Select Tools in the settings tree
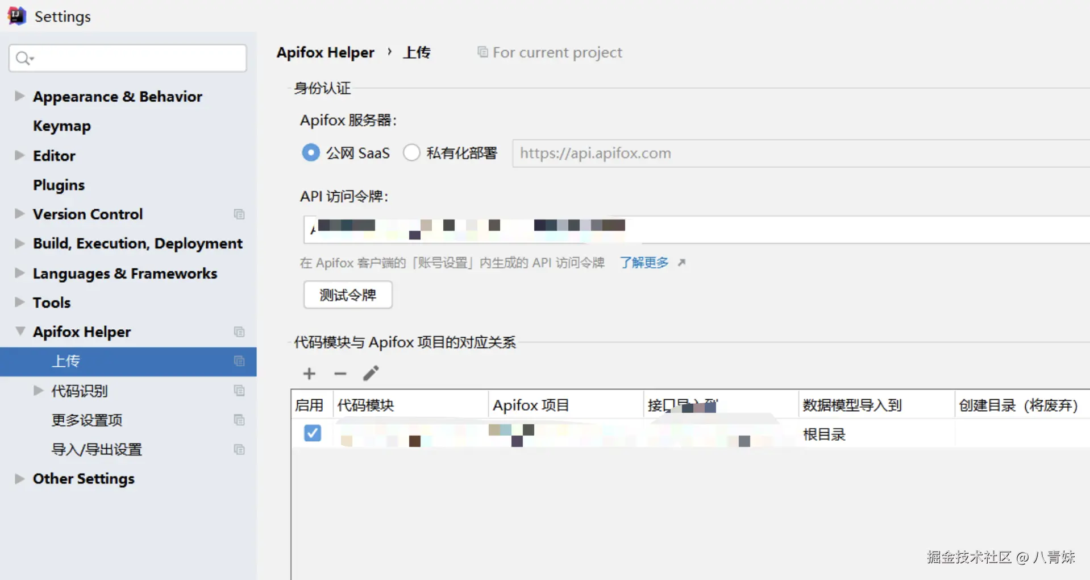 (52, 303)
